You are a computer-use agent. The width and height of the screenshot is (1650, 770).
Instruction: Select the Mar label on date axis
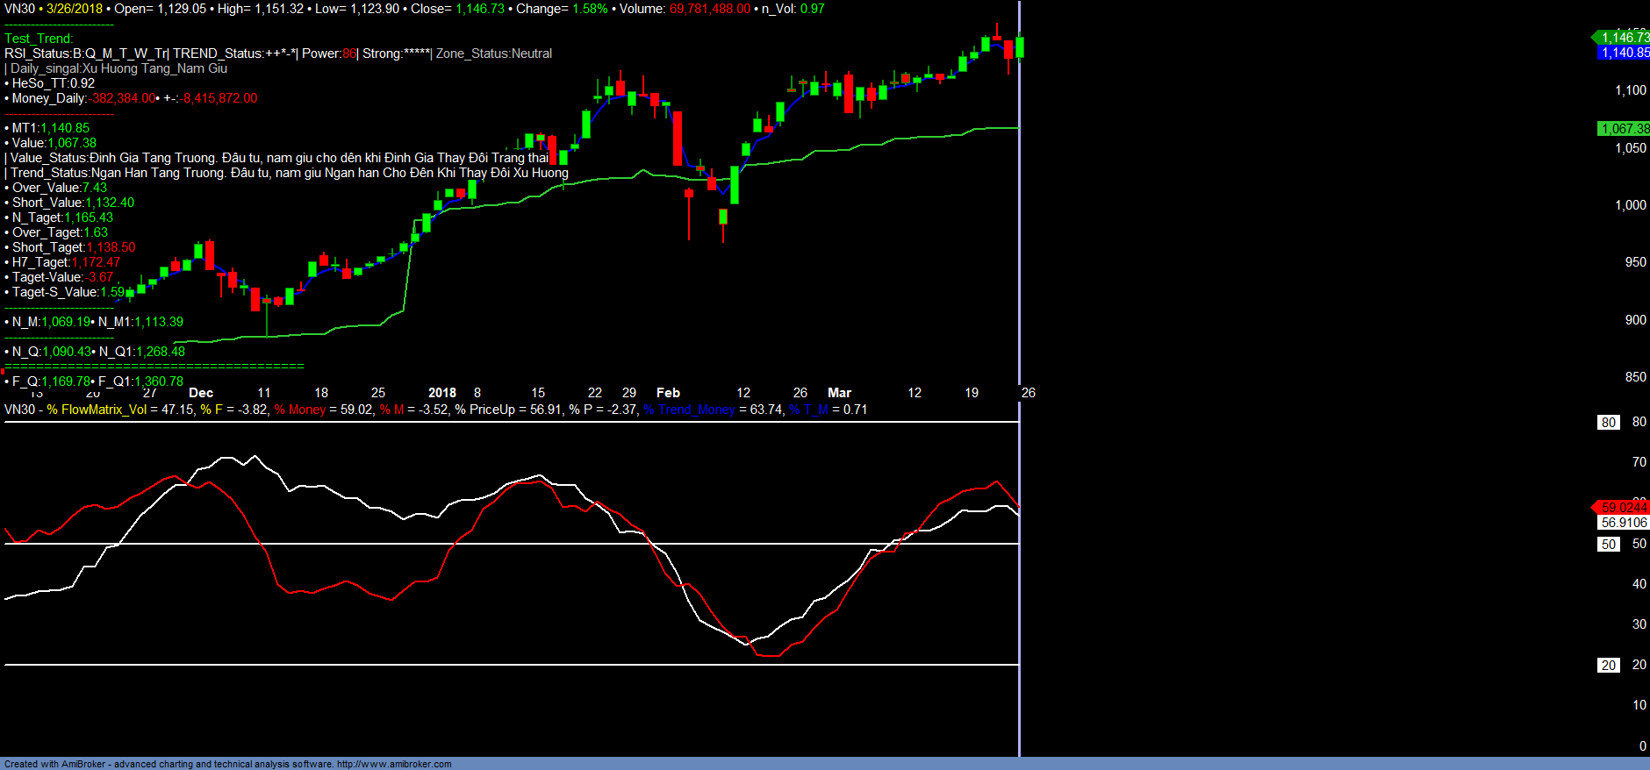pos(839,393)
